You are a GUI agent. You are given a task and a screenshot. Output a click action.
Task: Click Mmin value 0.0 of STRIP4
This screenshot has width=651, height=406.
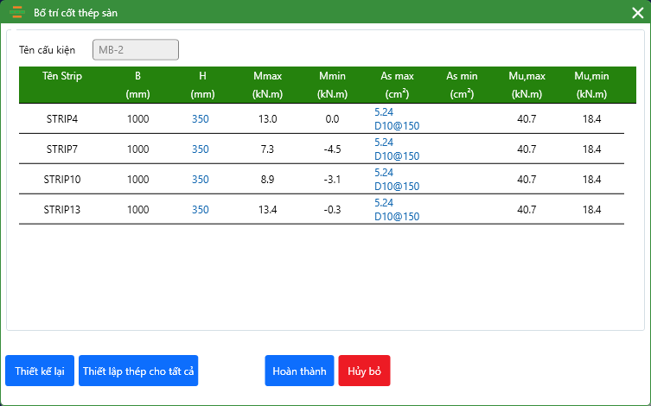point(332,119)
